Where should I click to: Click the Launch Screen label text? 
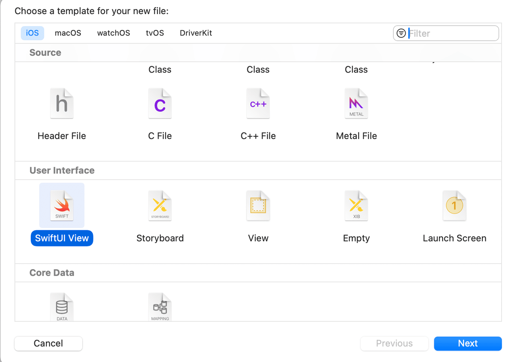[454, 238]
